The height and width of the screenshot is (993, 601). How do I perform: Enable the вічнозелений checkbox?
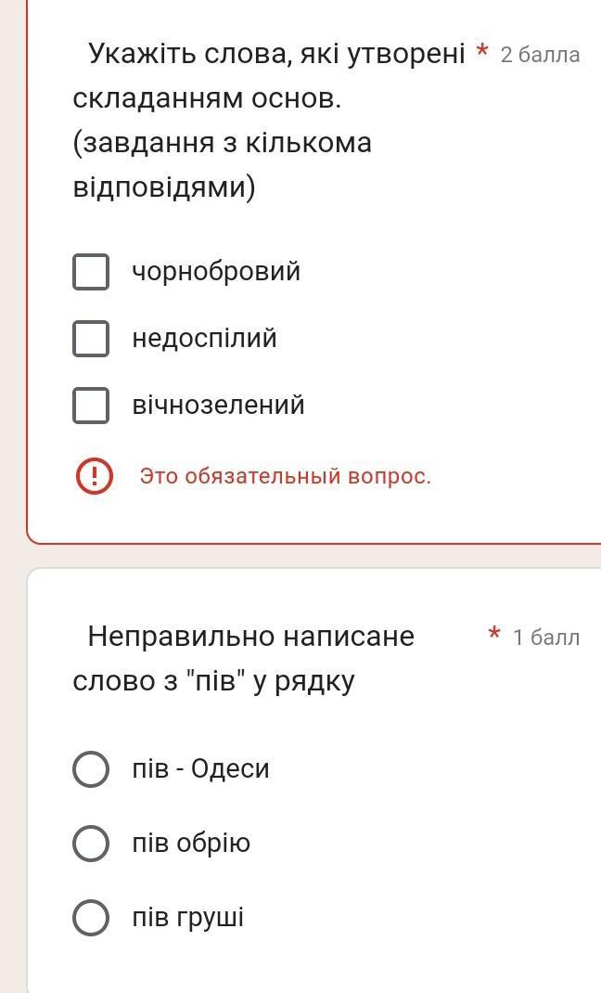tap(91, 406)
